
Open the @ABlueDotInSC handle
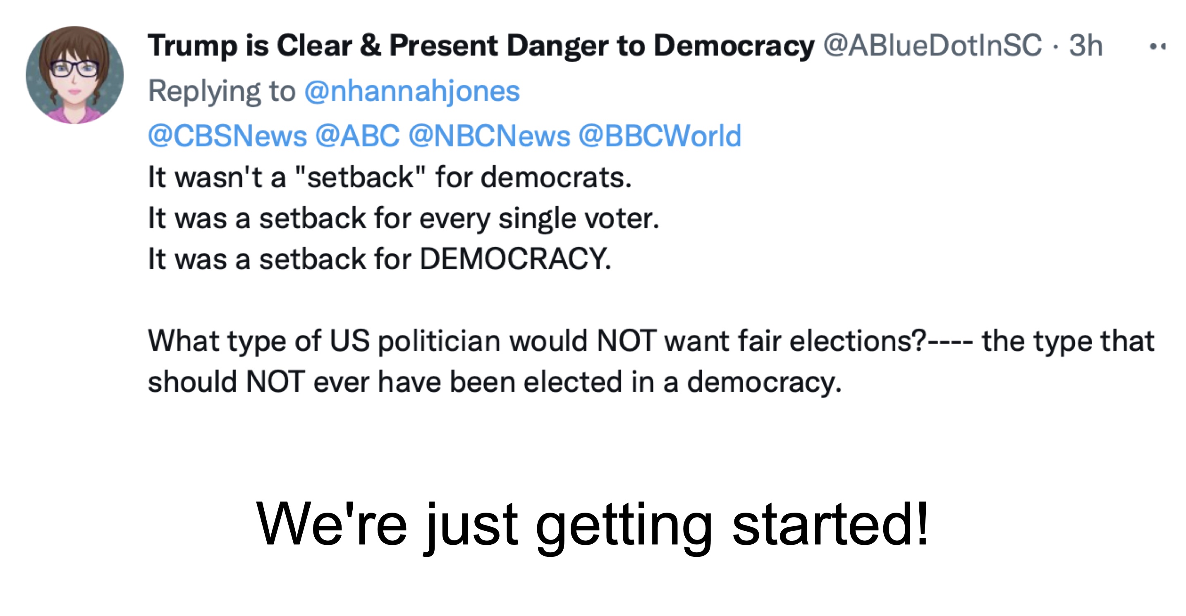point(932,46)
